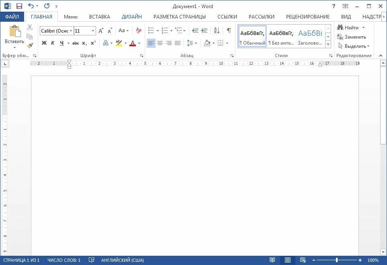Open the Change Case (Aa) dropdown
This screenshot has width=387, height=265.
124,31
